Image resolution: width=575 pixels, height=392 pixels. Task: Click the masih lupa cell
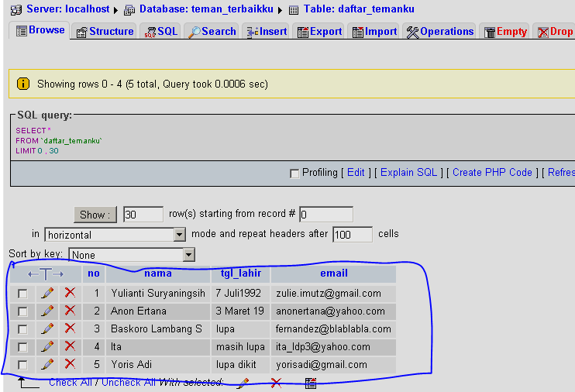click(x=240, y=346)
